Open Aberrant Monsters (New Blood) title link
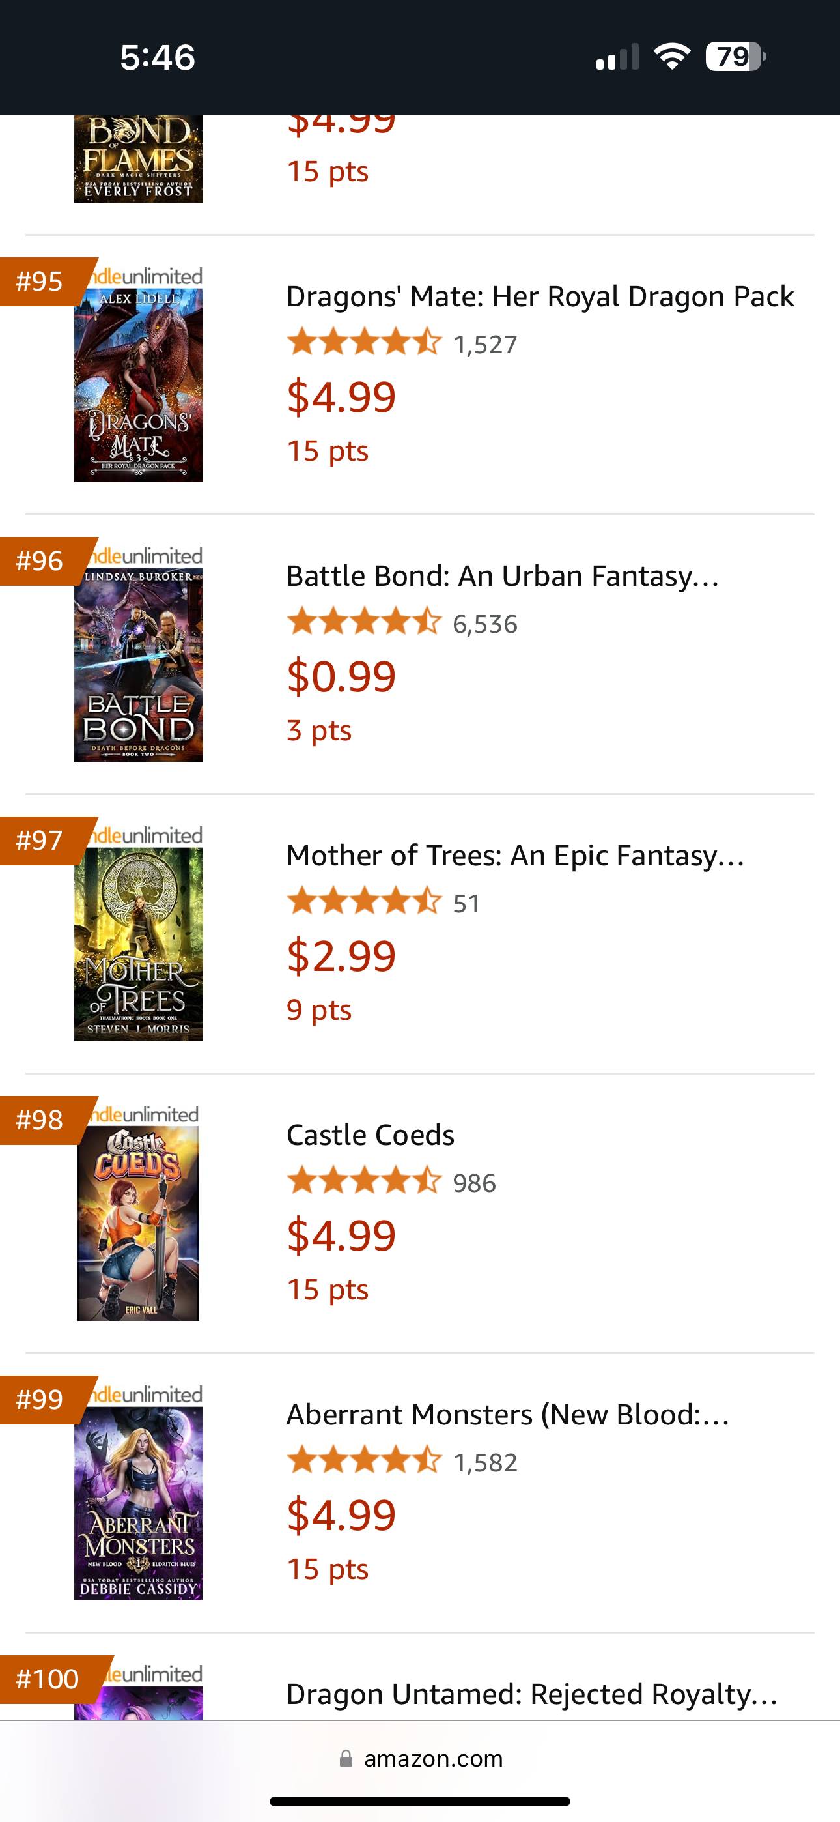This screenshot has width=840, height=1822. pos(508,1415)
